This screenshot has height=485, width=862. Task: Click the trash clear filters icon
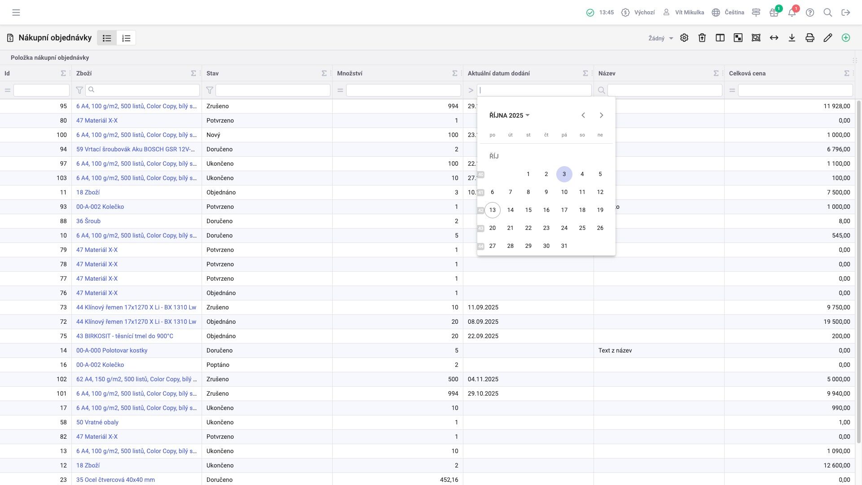pyautogui.click(x=702, y=38)
